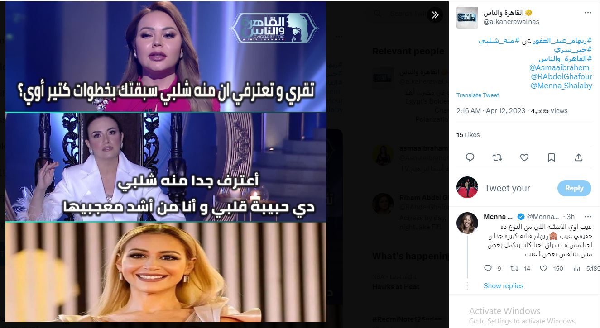This screenshot has height=328, width=600.
Task: Click the reply speech-bubble icon under the main tweet
Action: [x=470, y=157]
